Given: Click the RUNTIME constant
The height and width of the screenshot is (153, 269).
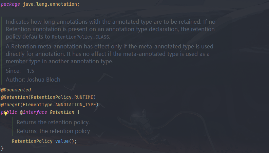Looking at the screenshot, I should coord(84,97).
